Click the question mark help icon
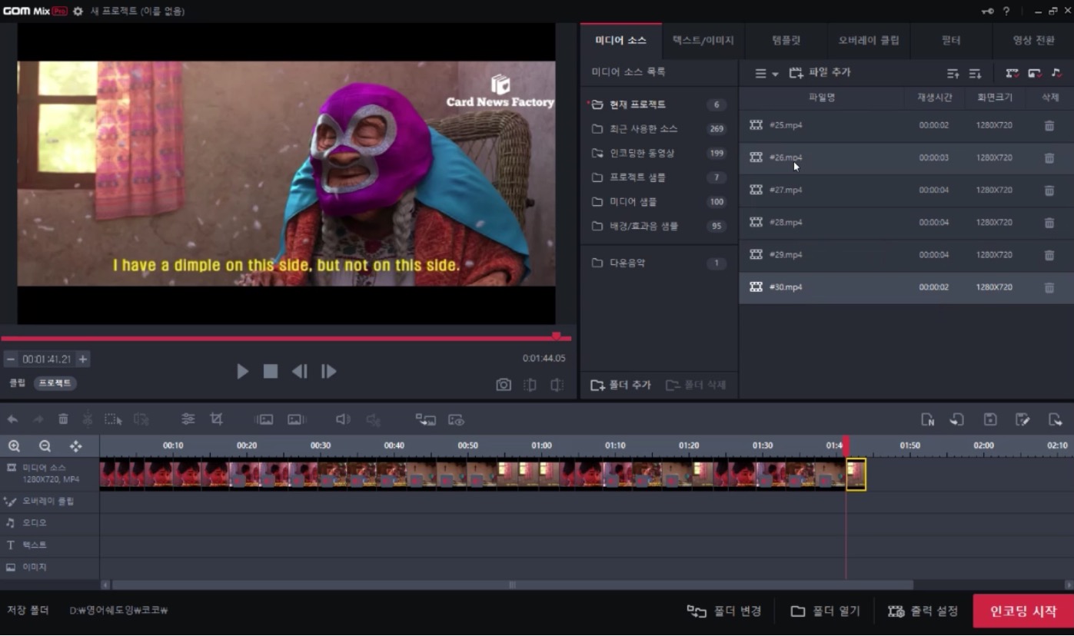Image resolution: width=1074 pixels, height=636 pixels. 1006,12
